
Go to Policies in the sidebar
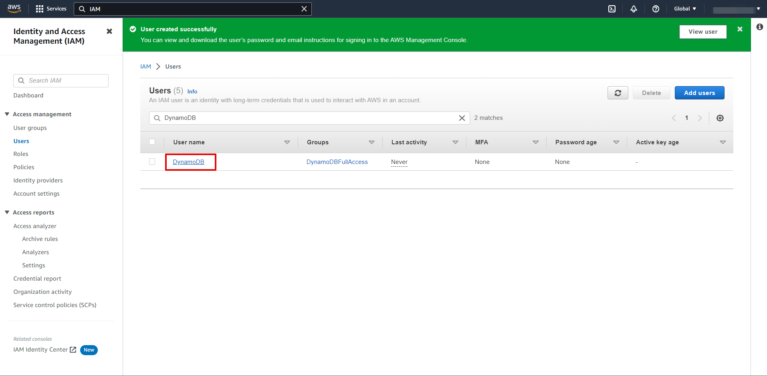24,167
